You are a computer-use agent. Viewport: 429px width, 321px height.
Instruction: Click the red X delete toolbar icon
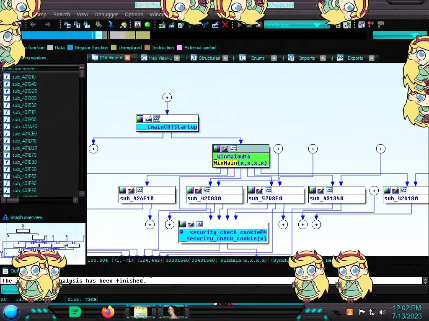[x=225, y=25]
